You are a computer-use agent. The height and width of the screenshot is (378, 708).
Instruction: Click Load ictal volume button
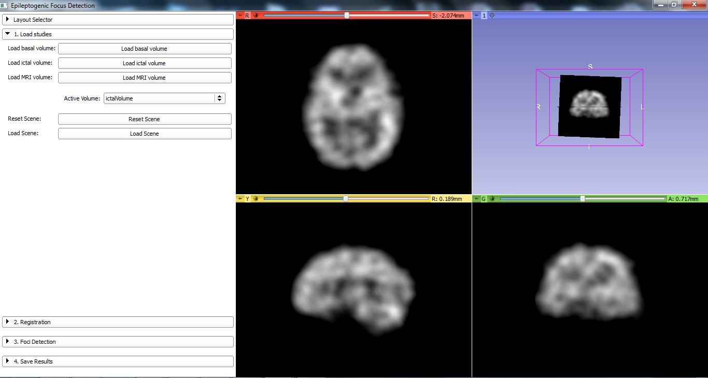(145, 63)
